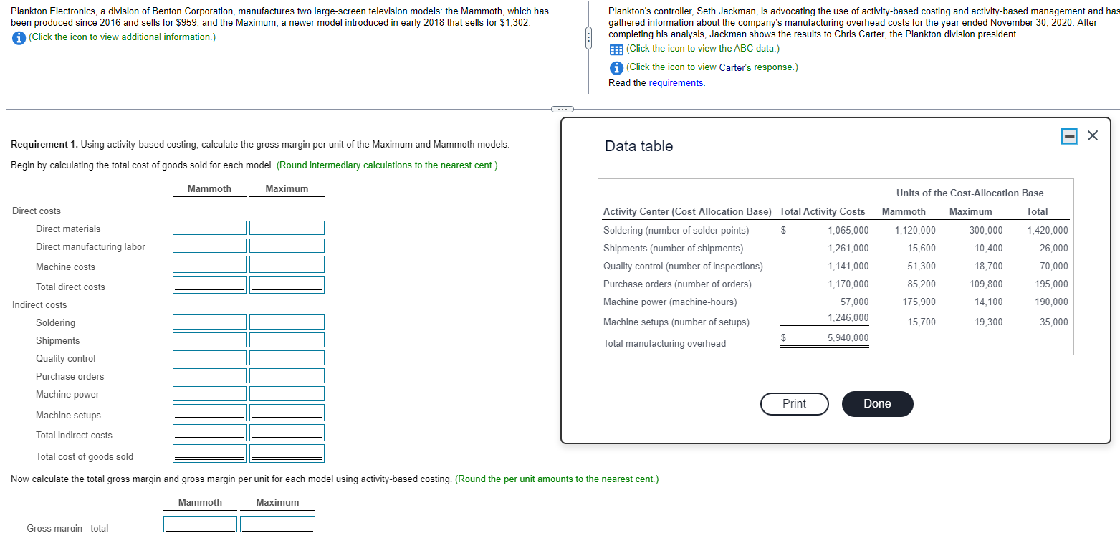Select Mammoth Machine setups input
Viewport: 1120px width, 533px height.
209,413
